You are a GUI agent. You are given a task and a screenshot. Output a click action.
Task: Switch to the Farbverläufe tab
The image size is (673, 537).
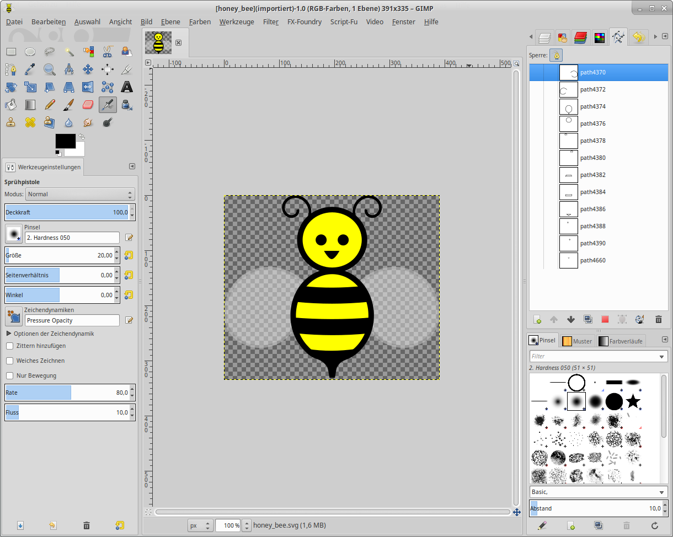[621, 341]
